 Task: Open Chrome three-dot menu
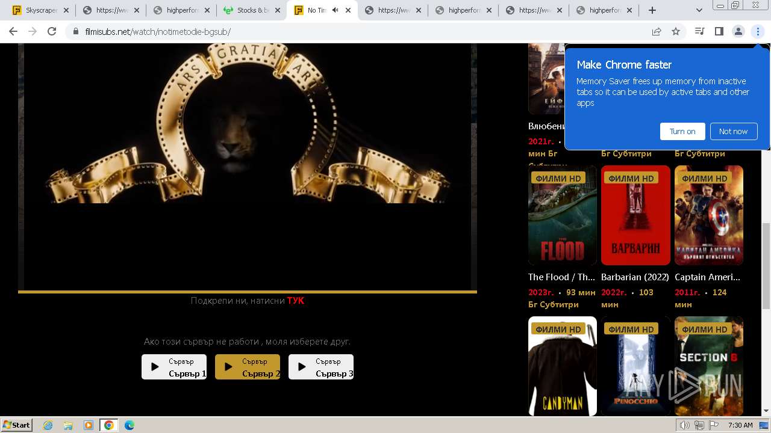click(758, 31)
